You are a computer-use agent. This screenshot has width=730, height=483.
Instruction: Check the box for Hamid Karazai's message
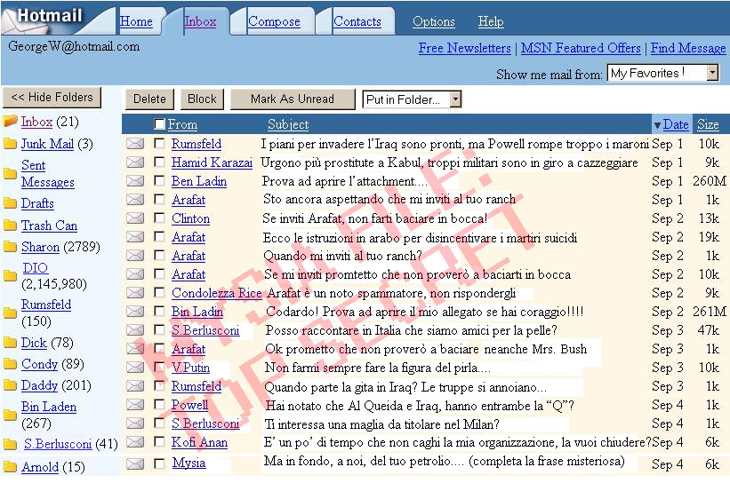[x=159, y=162]
